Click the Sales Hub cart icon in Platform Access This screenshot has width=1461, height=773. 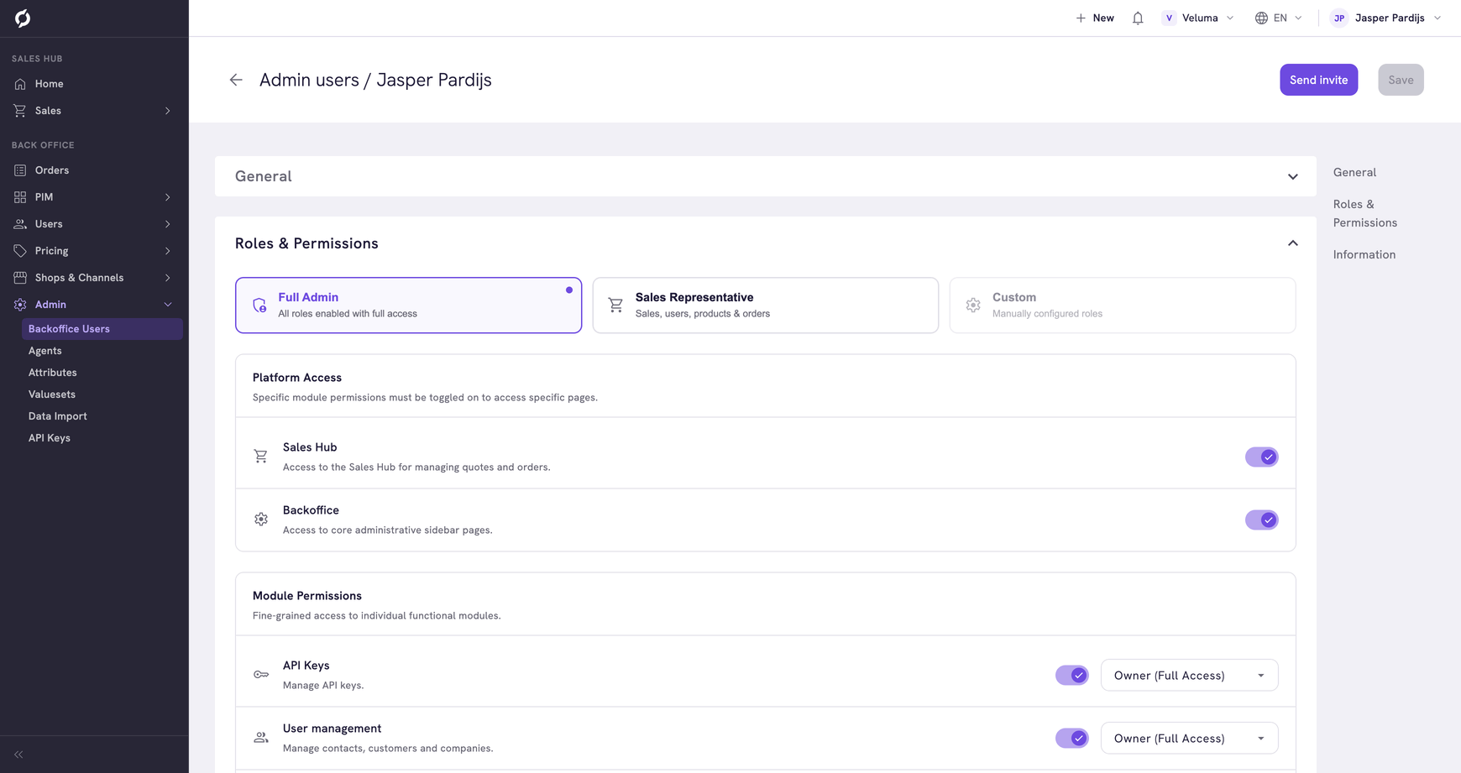pyautogui.click(x=261, y=457)
